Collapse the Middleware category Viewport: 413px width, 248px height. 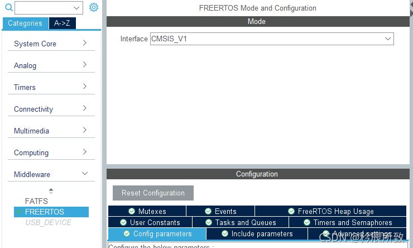point(51,174)
